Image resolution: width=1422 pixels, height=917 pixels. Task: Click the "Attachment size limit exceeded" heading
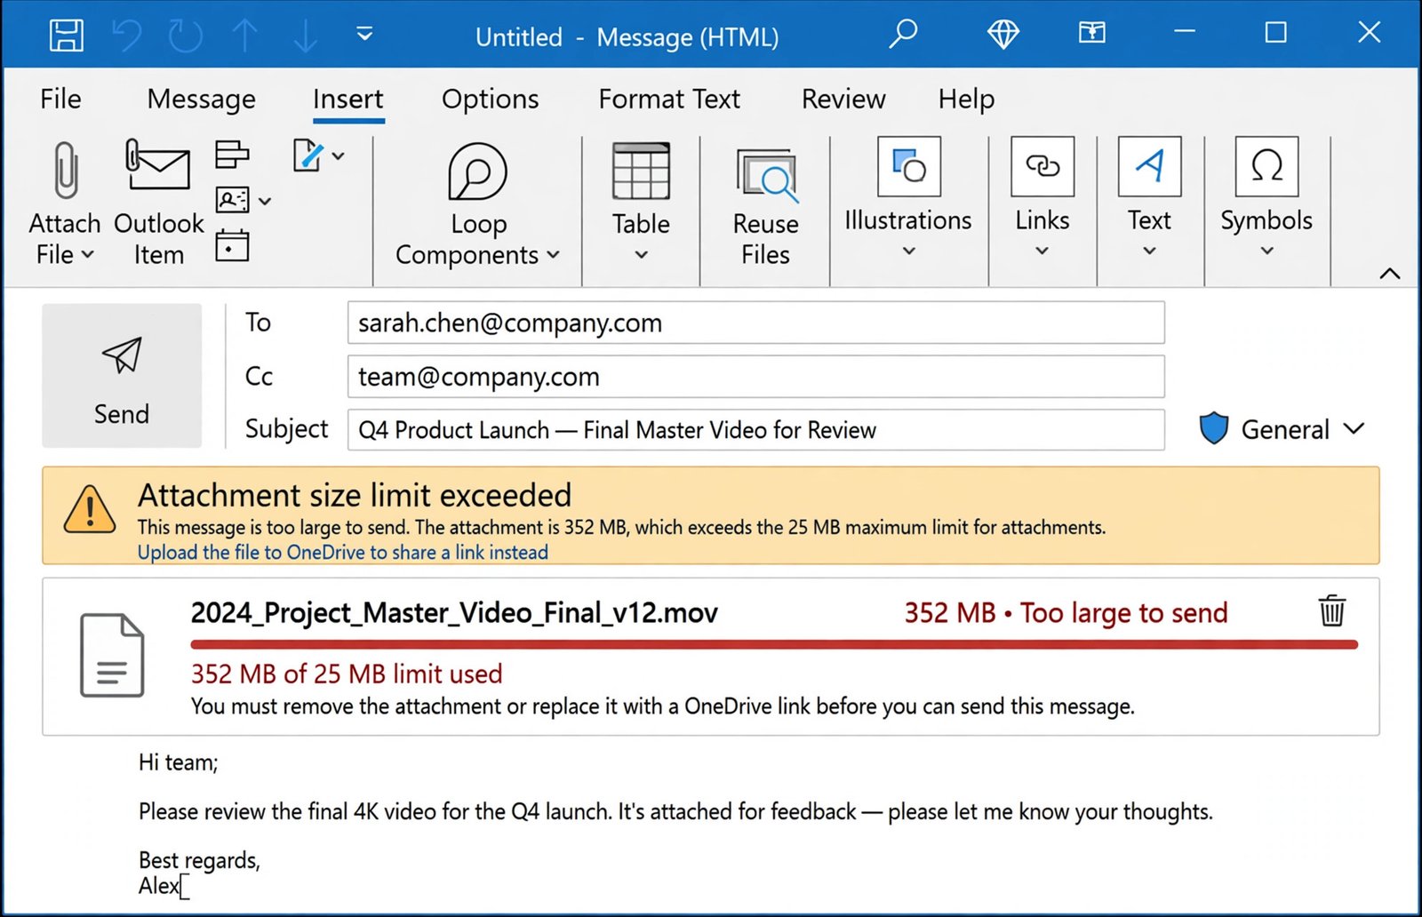click(355, 495)
